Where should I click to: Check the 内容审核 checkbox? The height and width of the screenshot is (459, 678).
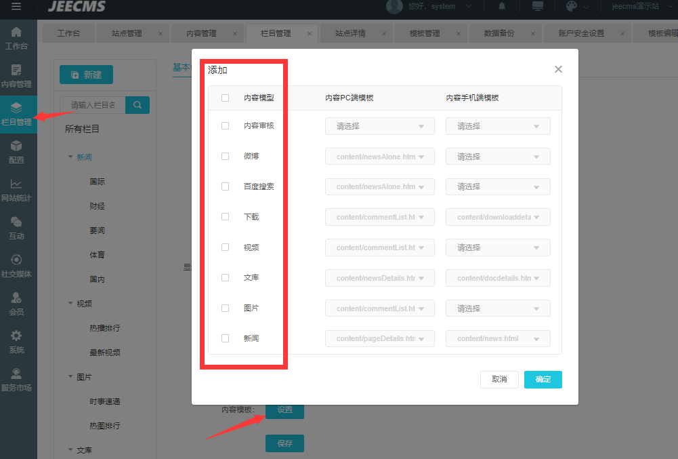226,125
